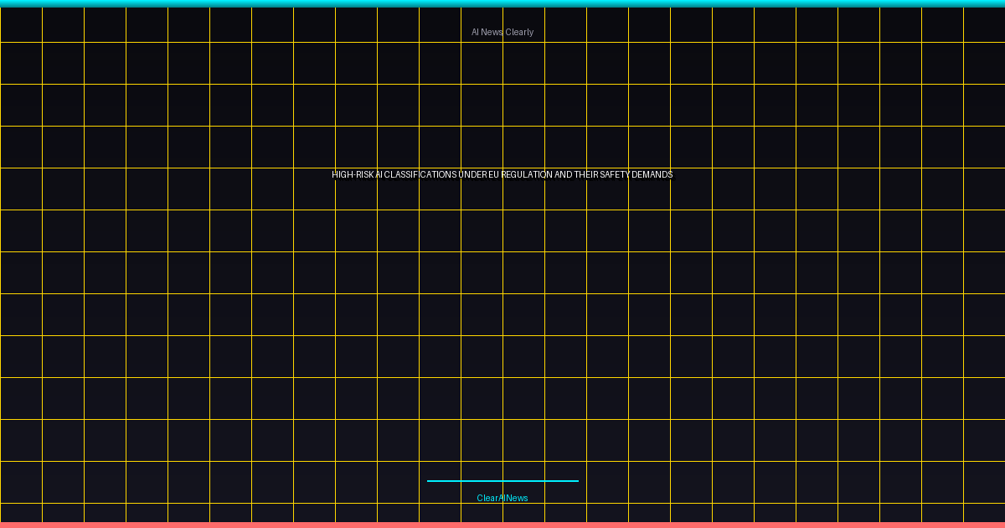Click the 'ClearAINews' footer label
The height and width of the screenshot is (528, 1005).
(x=502, y=498)
